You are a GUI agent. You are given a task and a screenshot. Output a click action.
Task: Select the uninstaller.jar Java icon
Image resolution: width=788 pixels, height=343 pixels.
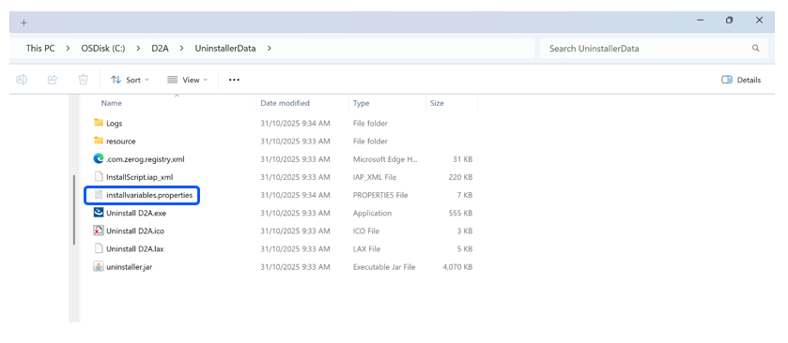point(99,267)
